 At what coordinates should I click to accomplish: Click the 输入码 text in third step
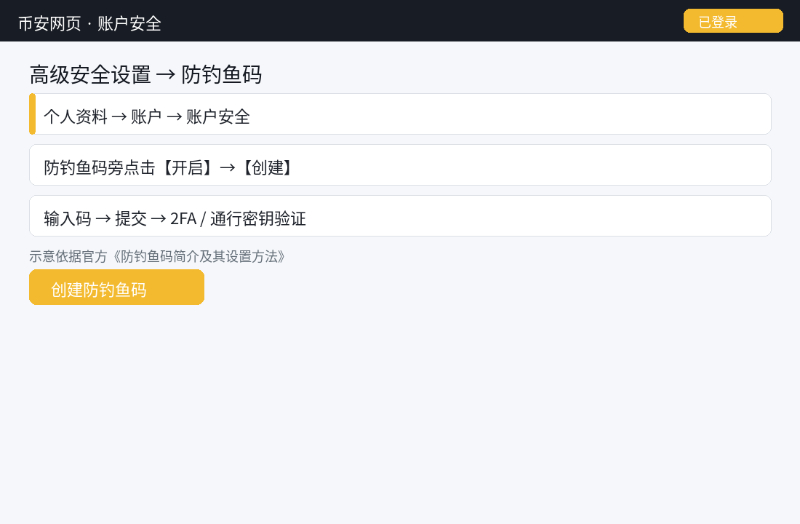pyautogui.click(x=68, y=218)
